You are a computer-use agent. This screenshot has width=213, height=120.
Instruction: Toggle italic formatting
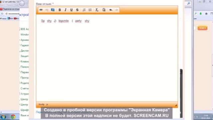[66, 10]
